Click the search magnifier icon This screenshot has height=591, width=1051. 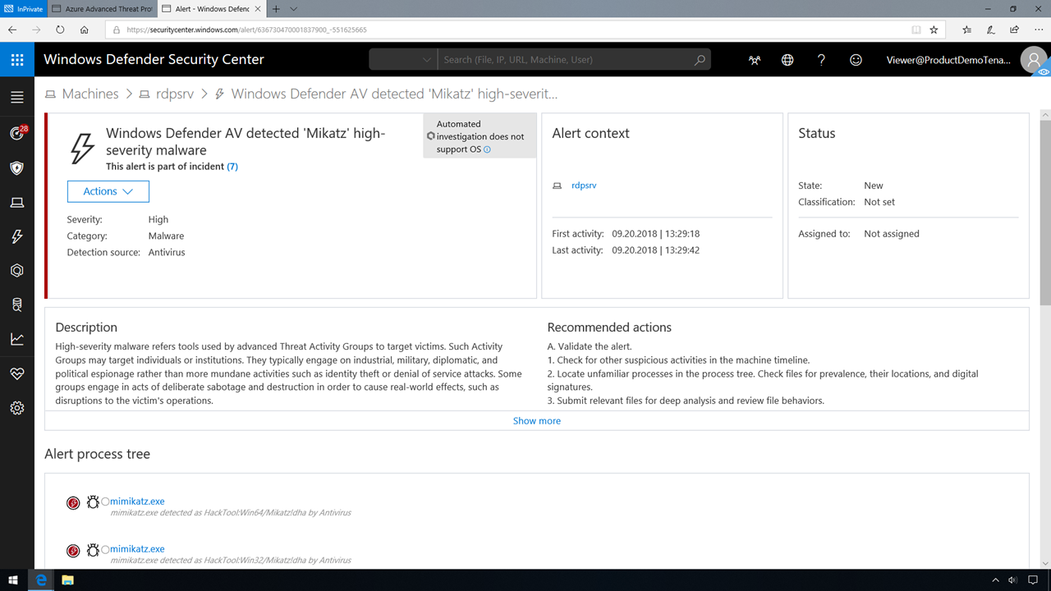[x=700, y=60]
